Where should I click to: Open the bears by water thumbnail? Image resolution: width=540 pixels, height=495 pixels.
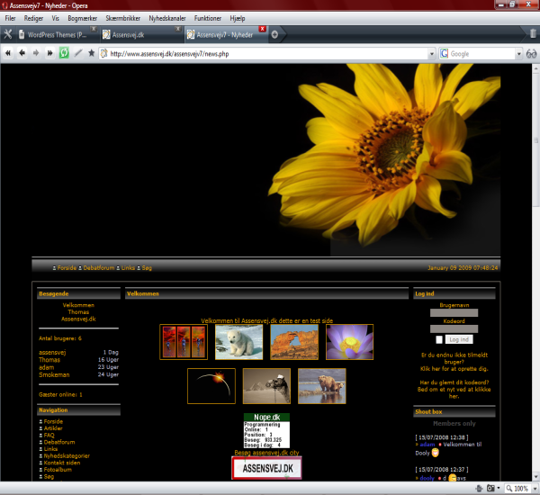(x=322, y=386)
